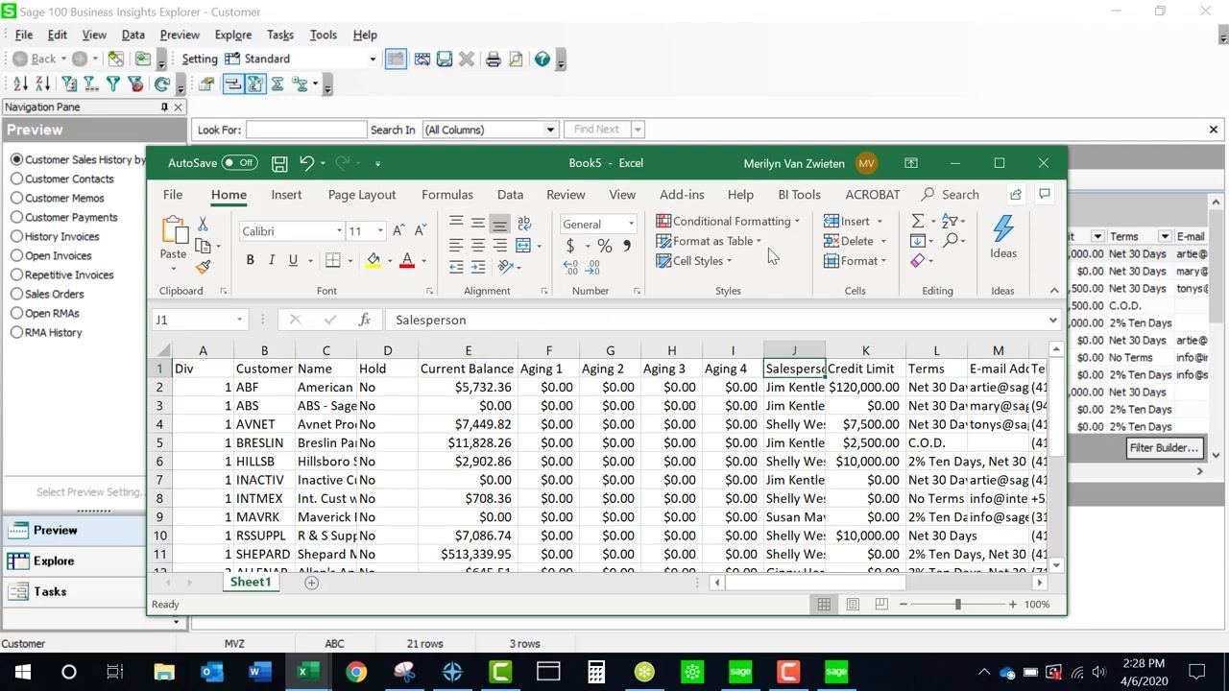
Task: Launch Google Chrome from the taskbar
Action: [356, 672]
